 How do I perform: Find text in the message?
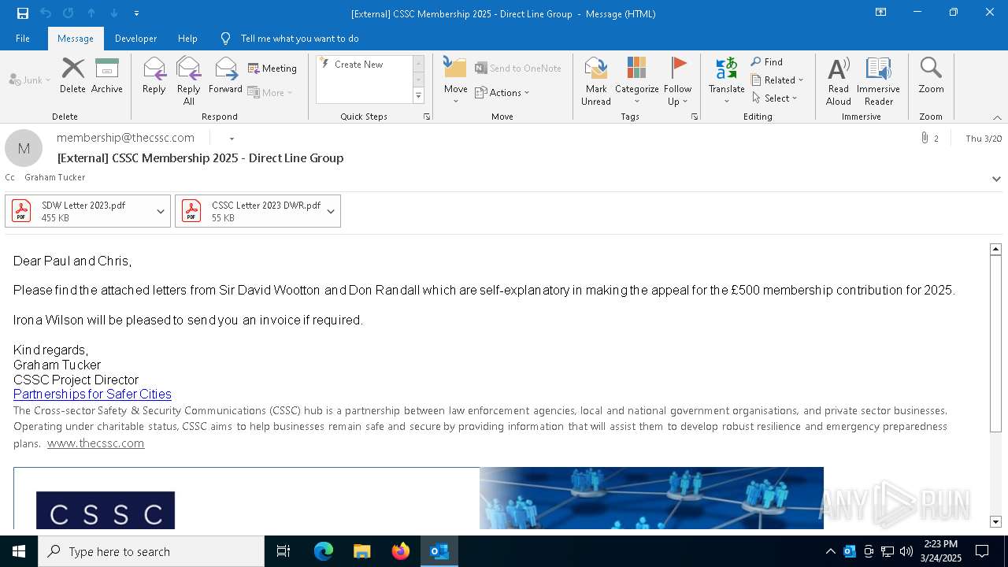point(767,62)
